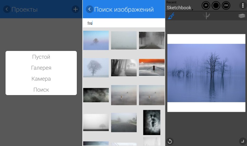
Task: Click the search field containing fog
Action: 124,23
